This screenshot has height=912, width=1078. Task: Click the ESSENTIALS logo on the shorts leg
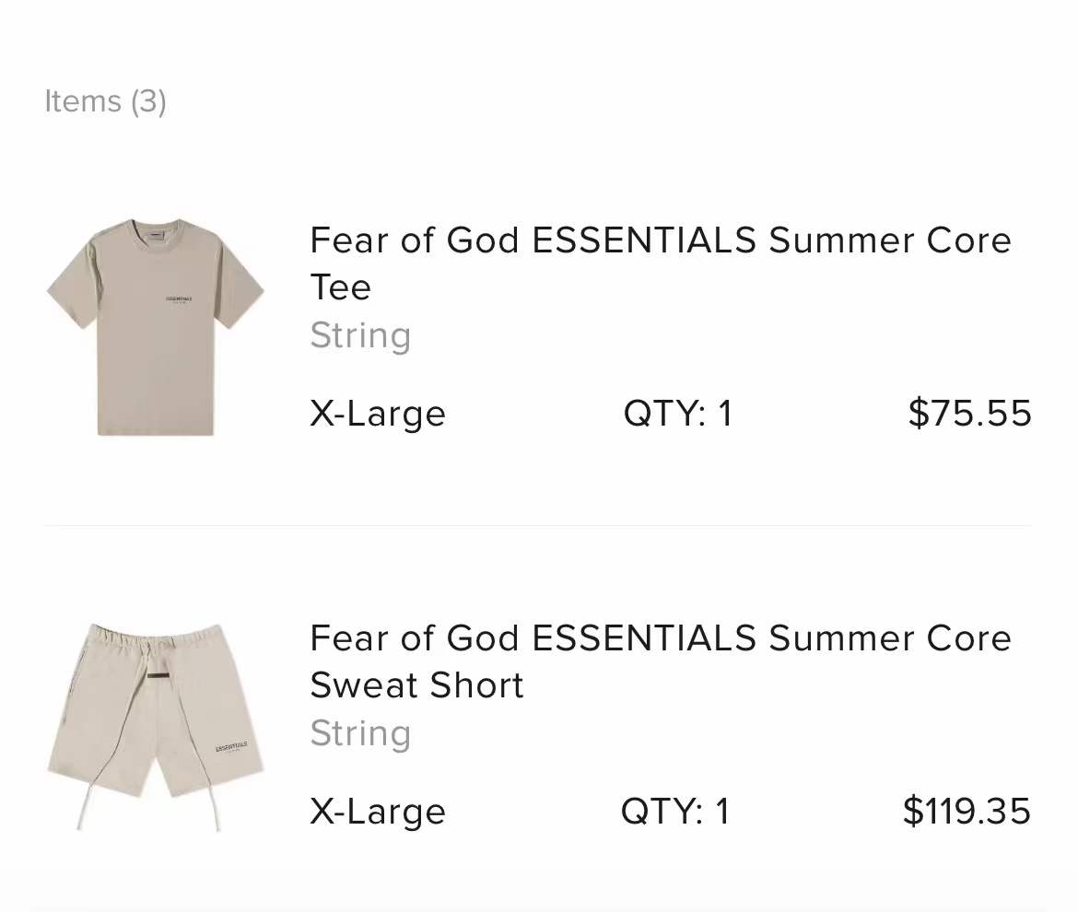[x=230, y=746]
